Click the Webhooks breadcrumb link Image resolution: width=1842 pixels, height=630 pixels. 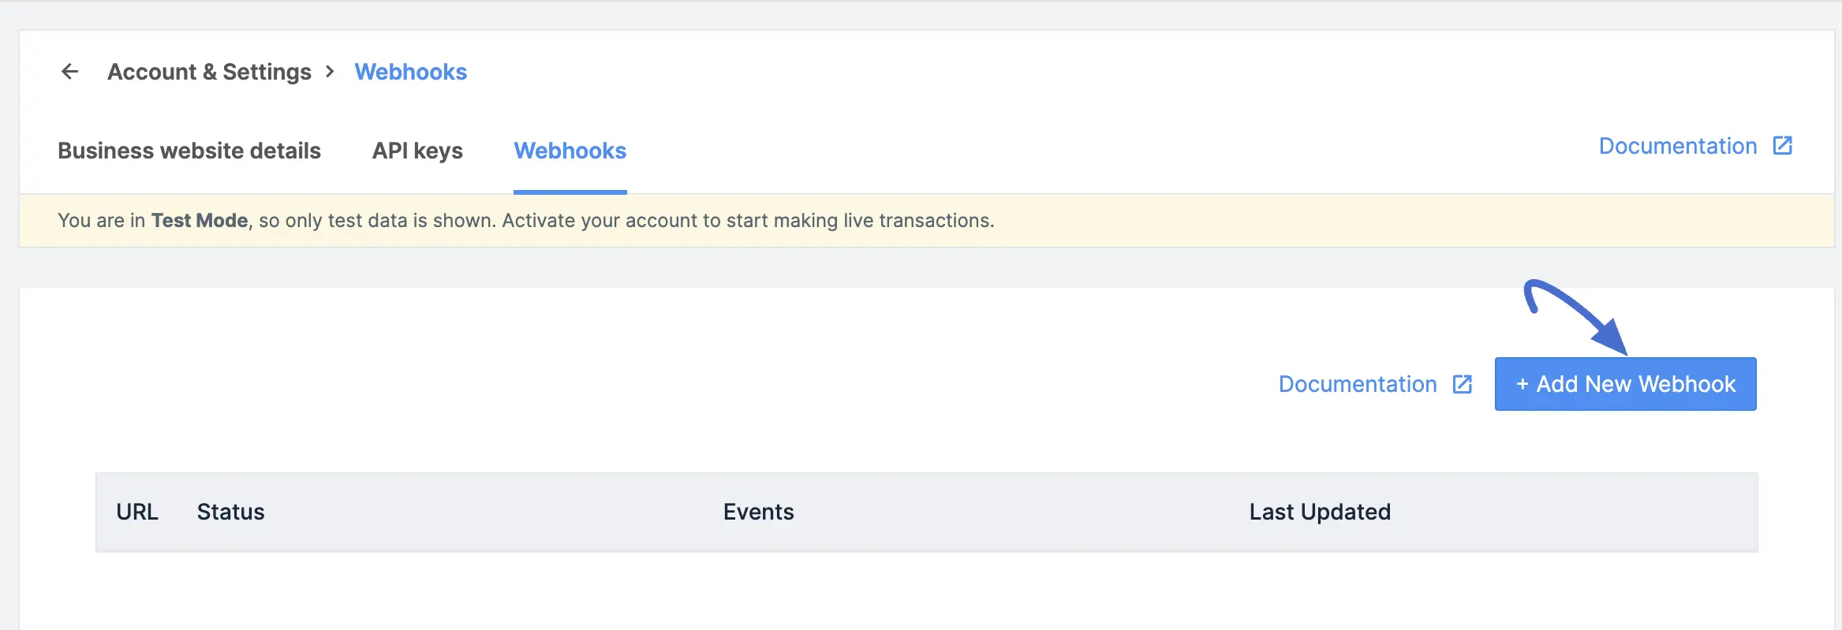(x=411, y=71)
